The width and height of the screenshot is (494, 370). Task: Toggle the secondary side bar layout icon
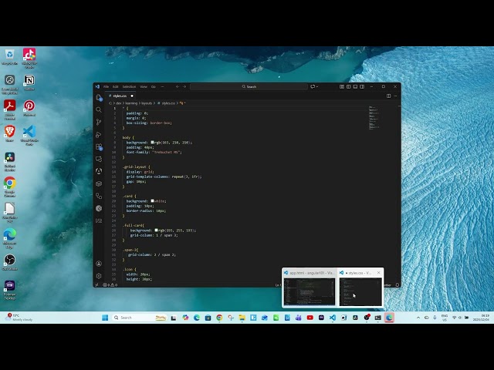[x=362, y=86]
